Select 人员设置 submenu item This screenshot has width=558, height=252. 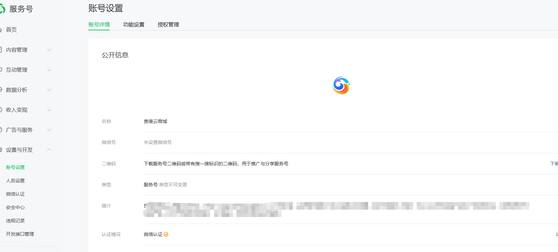coord(15,181)
